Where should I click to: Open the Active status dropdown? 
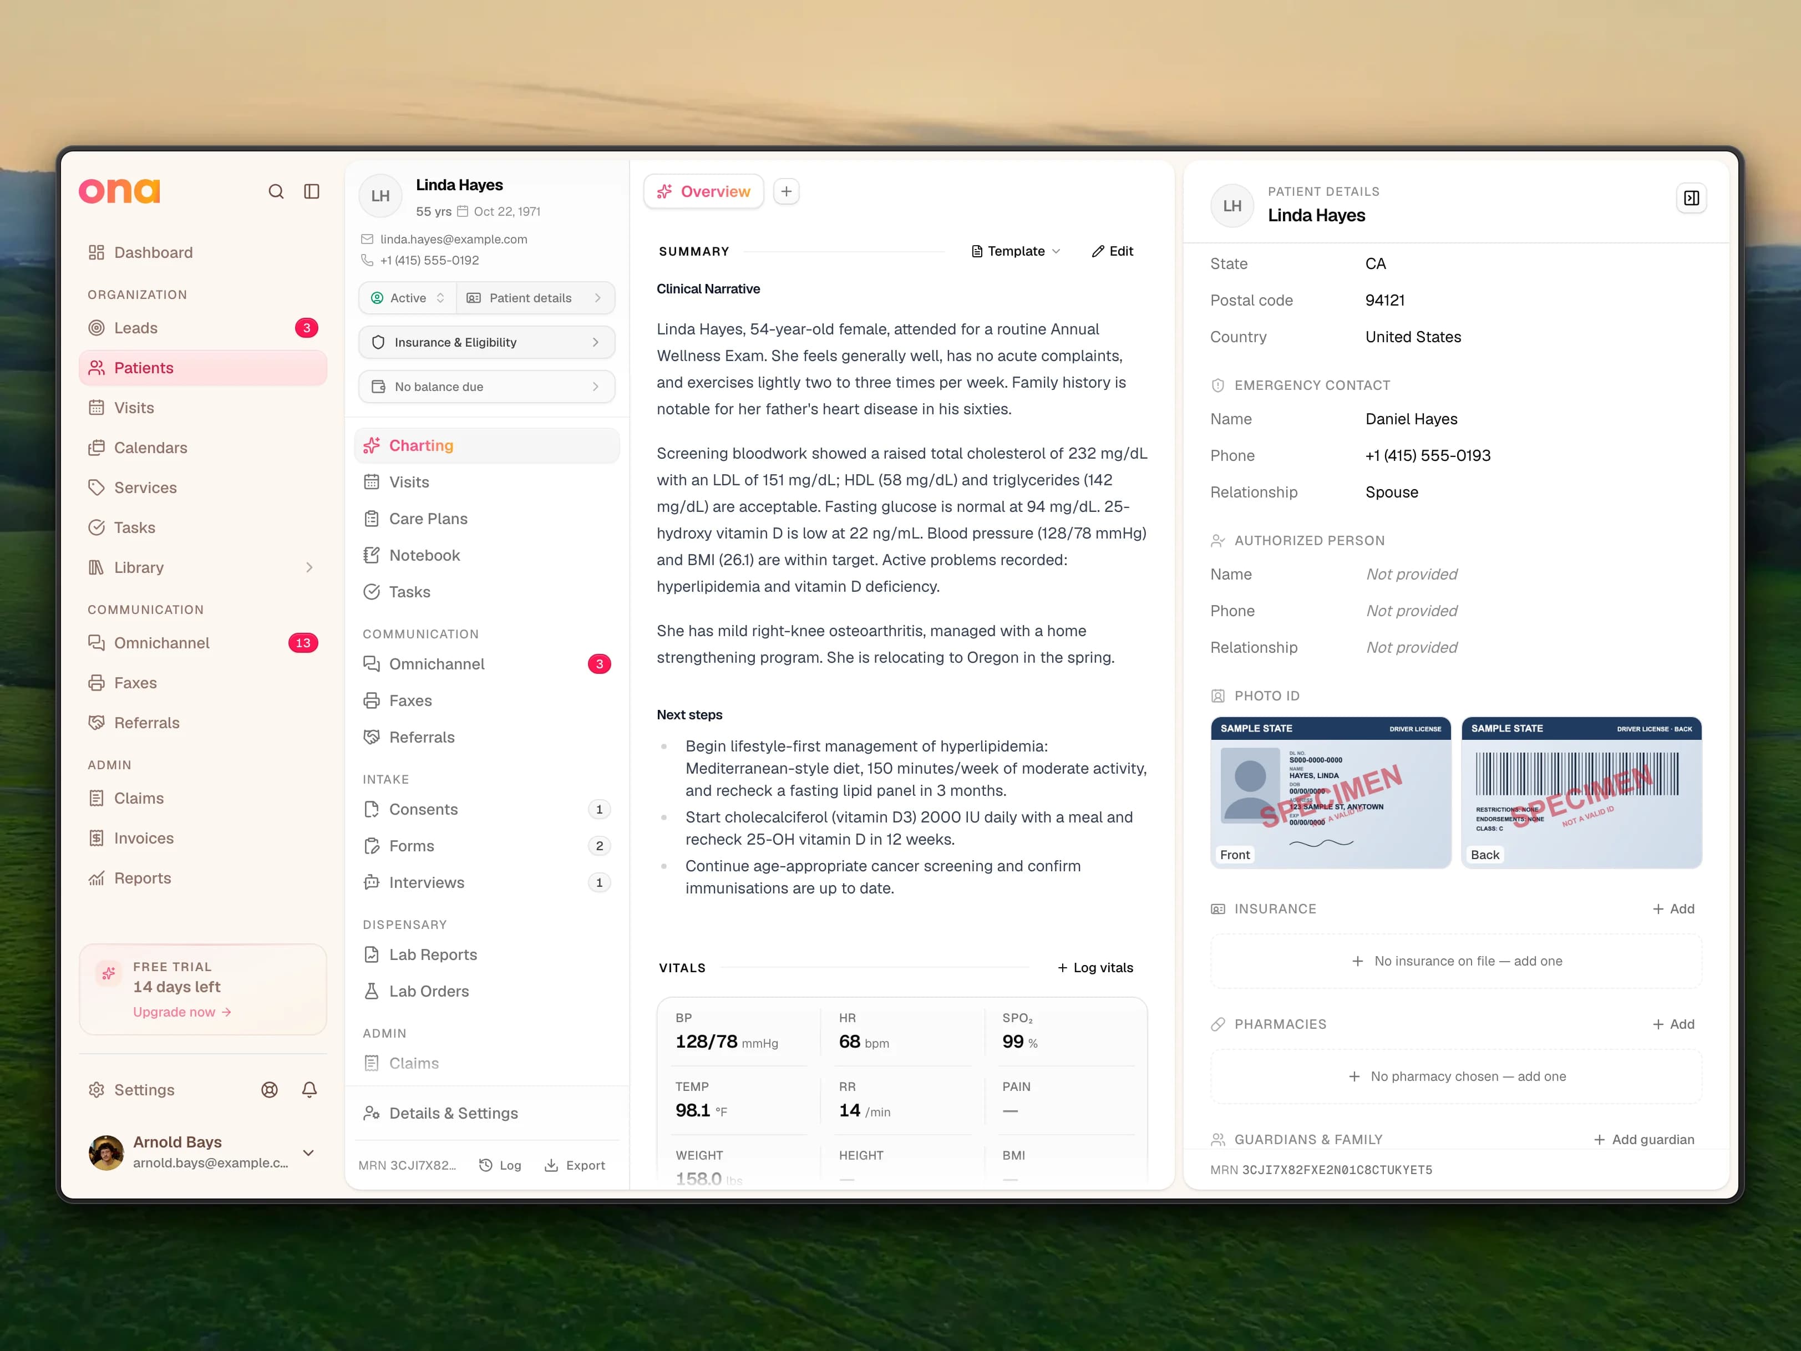pyautogui.click(x=408, y=298)
